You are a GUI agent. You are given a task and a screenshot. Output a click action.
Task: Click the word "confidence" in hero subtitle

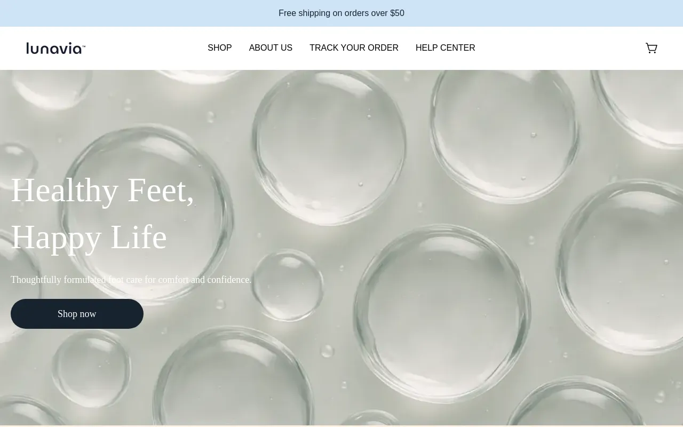228,280
